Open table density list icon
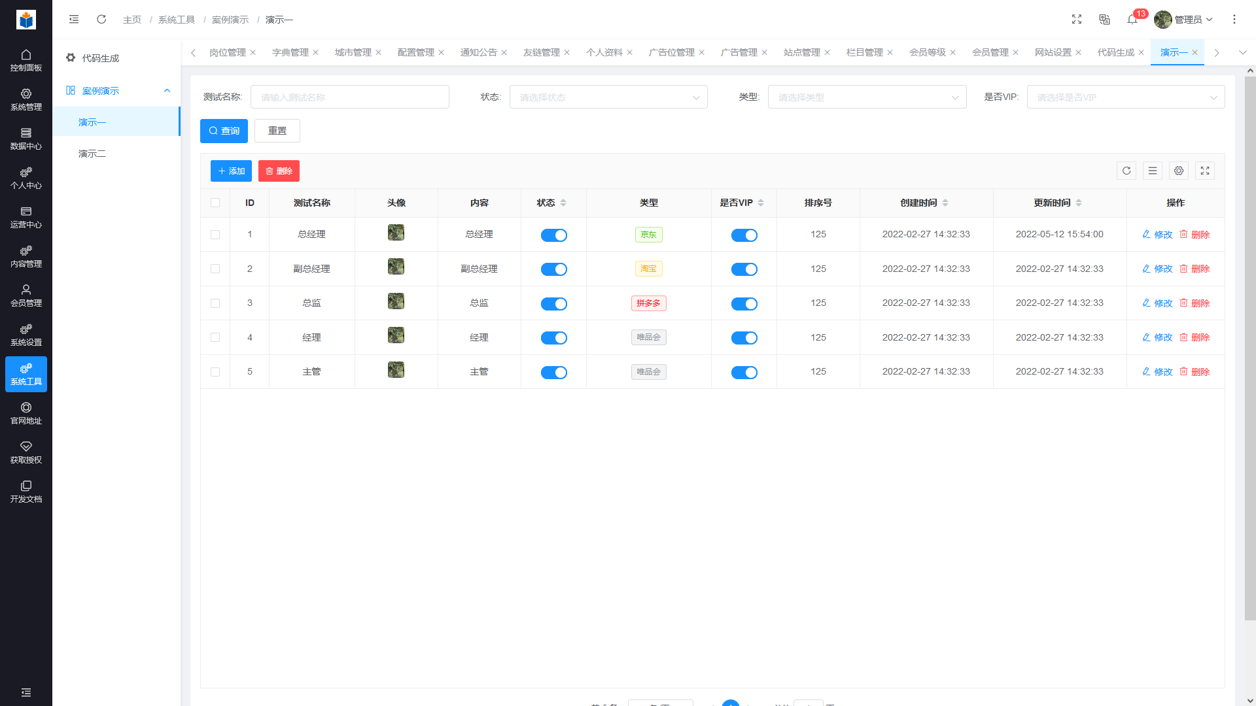This screenshot has width=1256, height=706. point(1153,171)
